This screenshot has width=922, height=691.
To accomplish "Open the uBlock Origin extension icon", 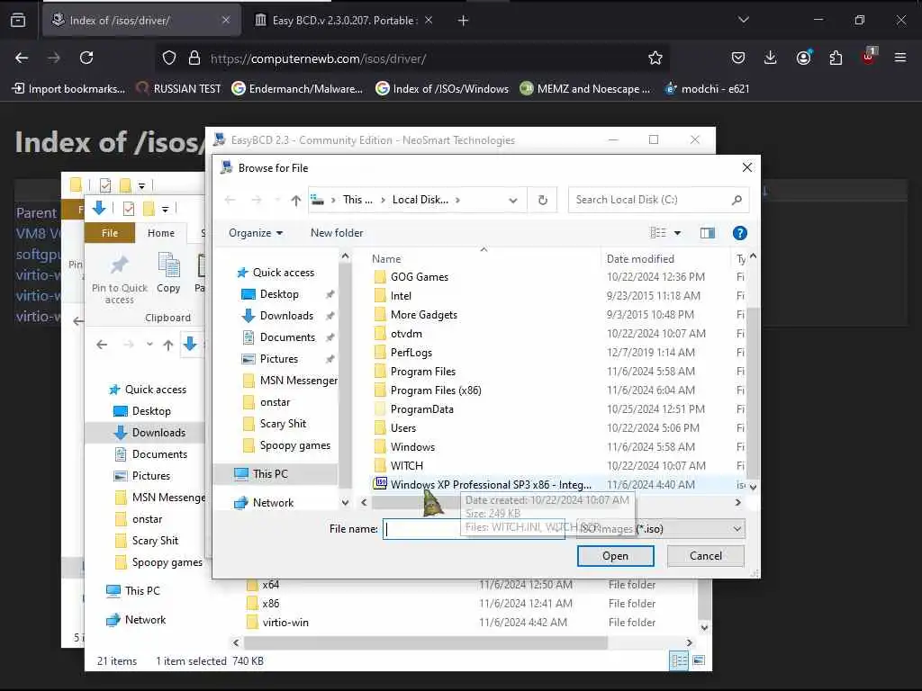I will pyautogui.click(x=869, y=57).
